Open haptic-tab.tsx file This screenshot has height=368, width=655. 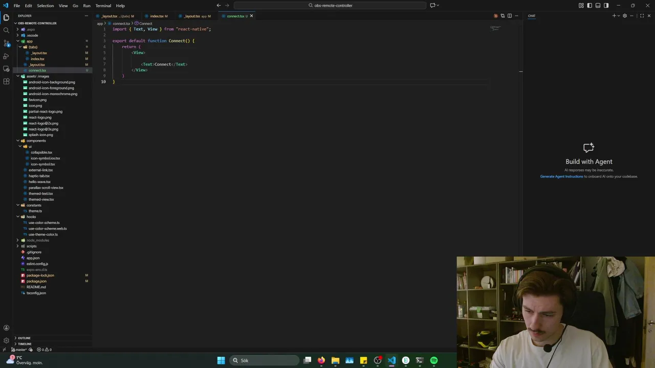39,176
